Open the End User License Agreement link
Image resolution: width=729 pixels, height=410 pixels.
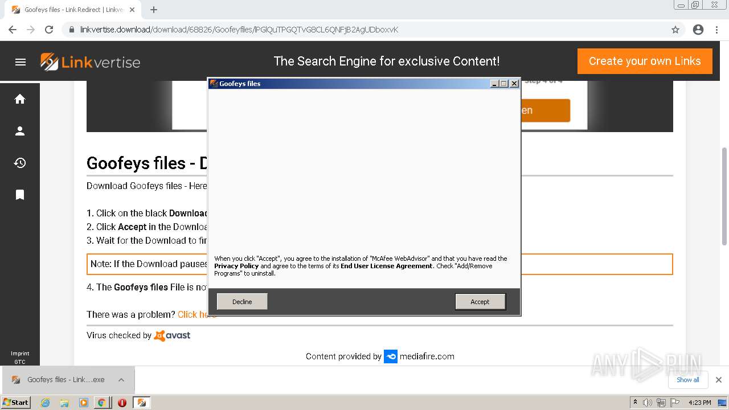387,266
